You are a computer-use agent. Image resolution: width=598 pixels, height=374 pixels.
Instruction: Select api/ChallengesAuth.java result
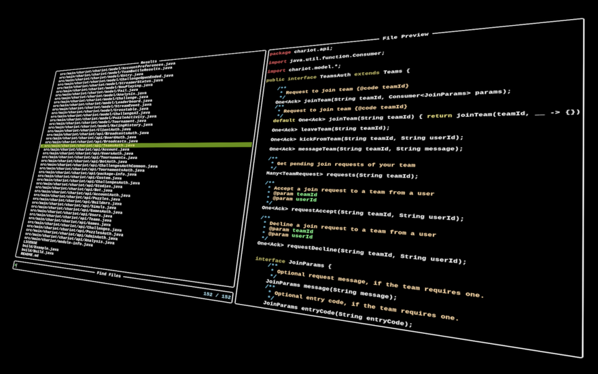coord(88,183)
